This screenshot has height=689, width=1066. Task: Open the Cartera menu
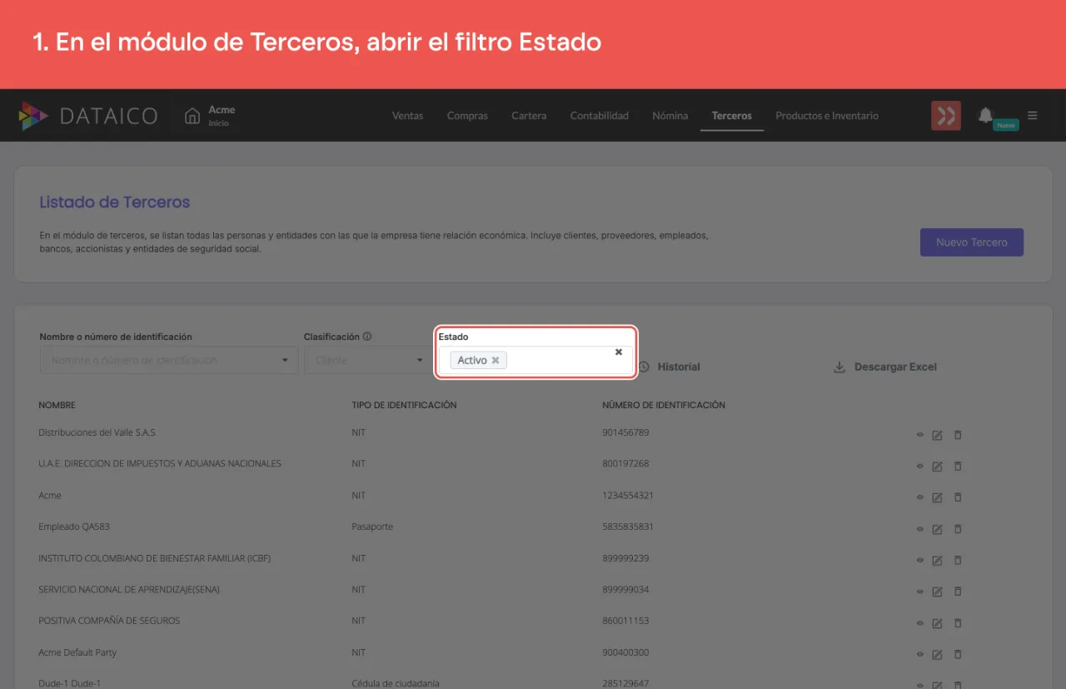529,116
